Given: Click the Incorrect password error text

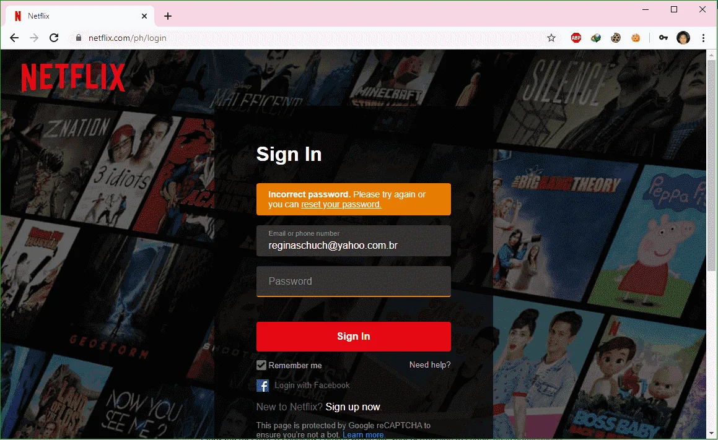Looking at the screenshot, I should [x=310, y=194].
